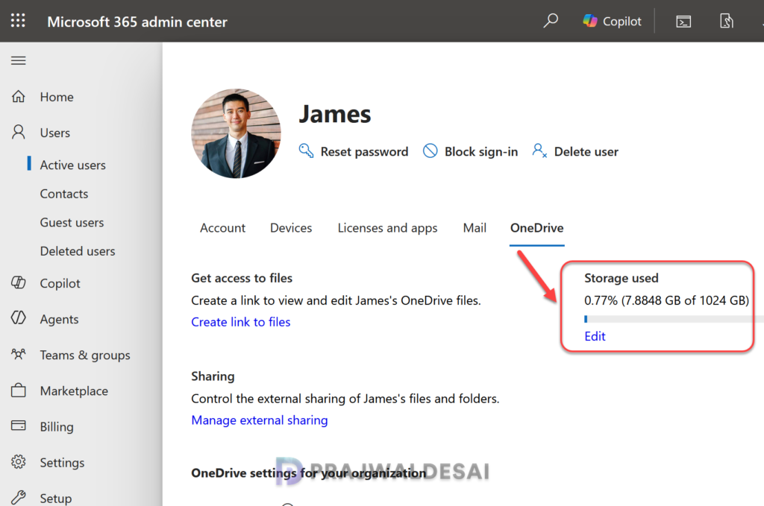Viewport: 764px width, 506px height.
Task: Switch to the Account tab
Action: [x=222, y=228]
